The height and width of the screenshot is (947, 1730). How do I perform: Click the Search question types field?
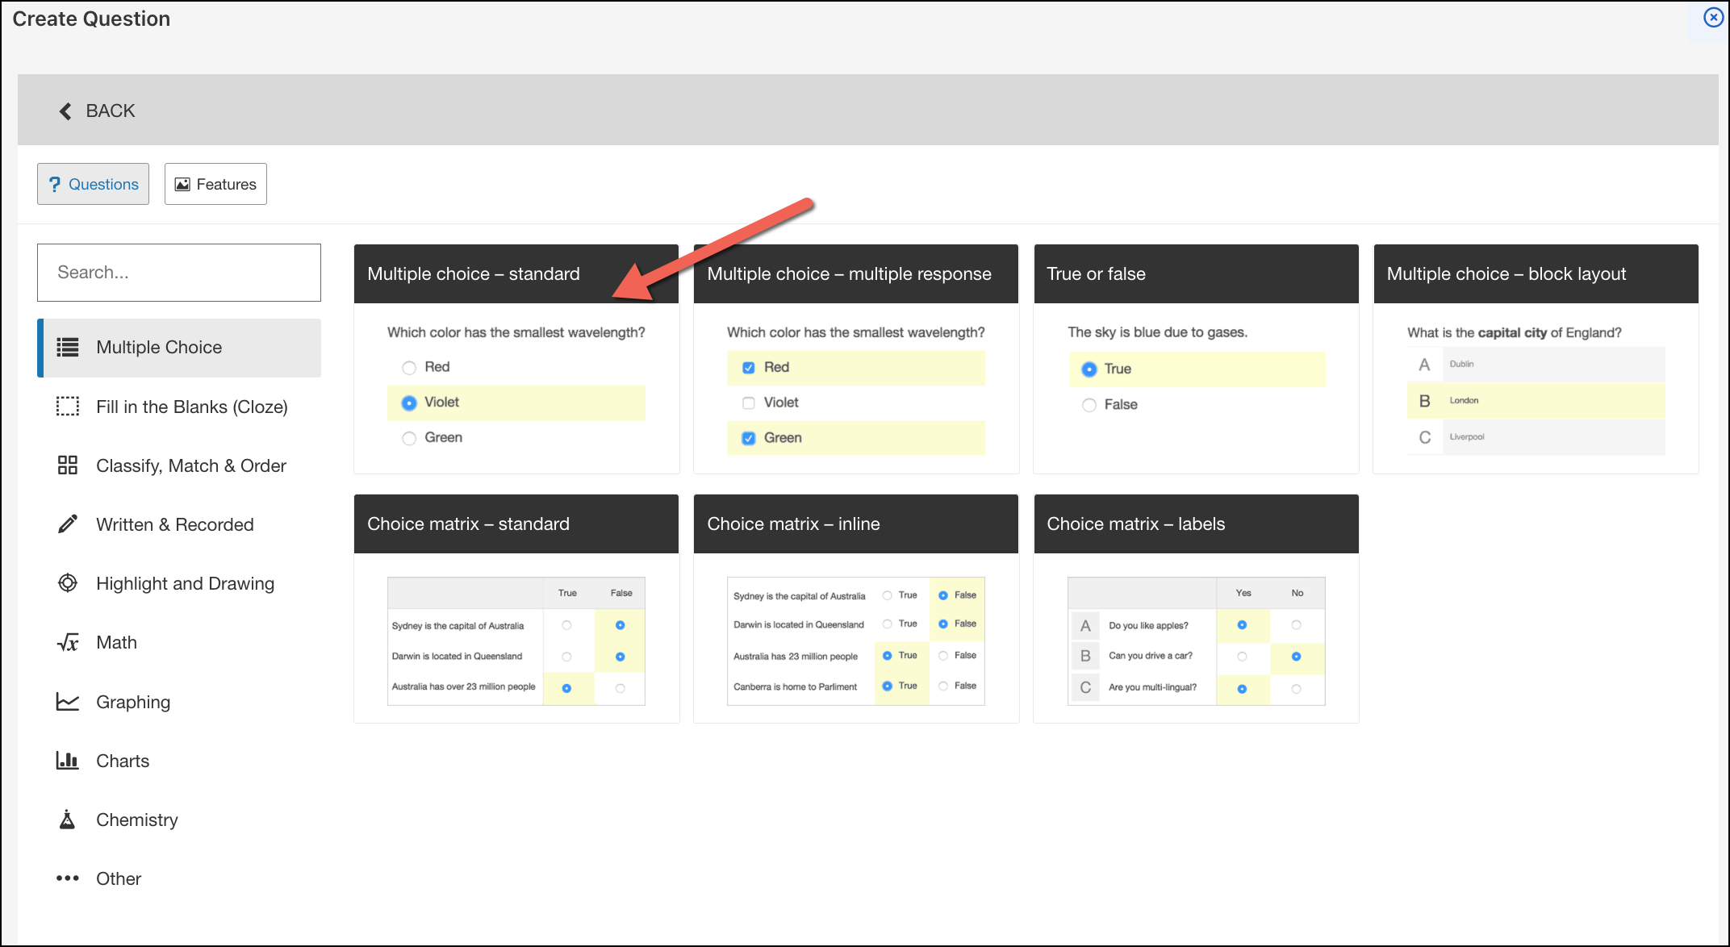tap(179, 273)
